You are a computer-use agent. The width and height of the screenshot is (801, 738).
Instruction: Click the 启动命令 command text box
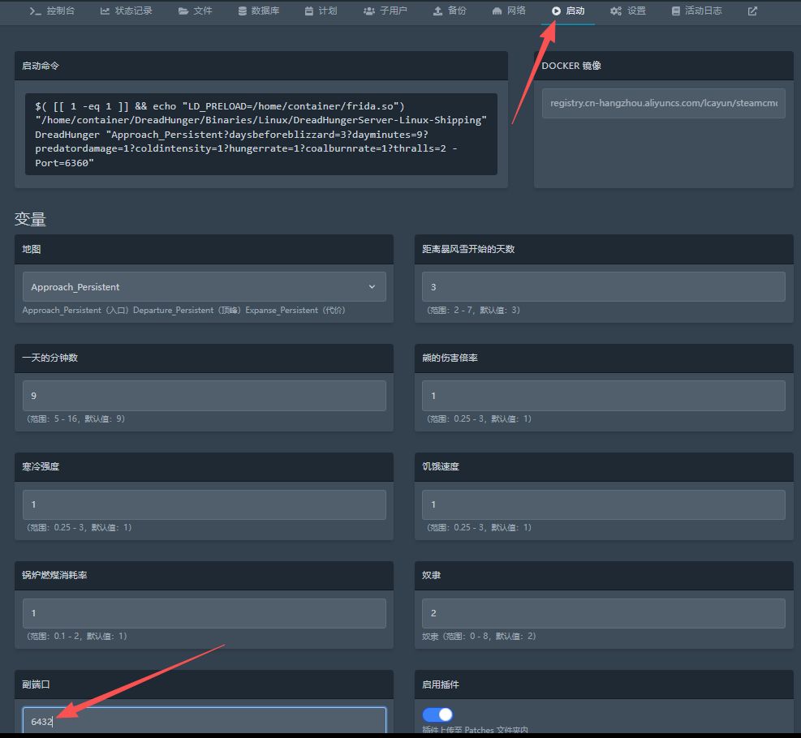261,134
